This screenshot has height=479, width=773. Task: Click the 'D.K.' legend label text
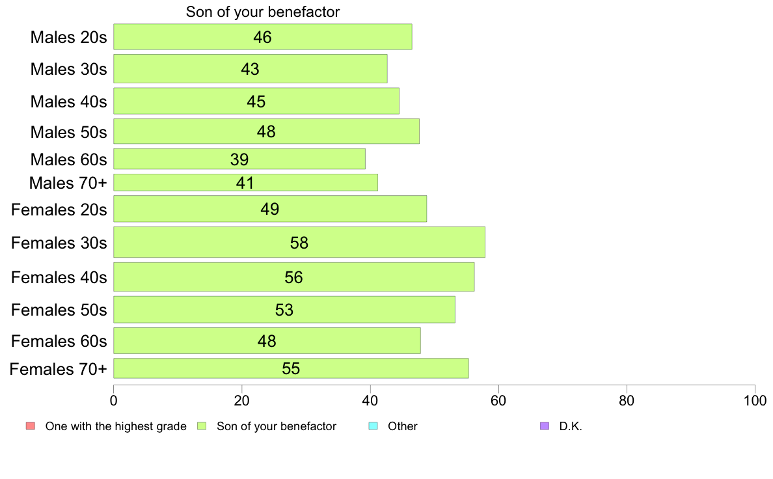[571, 426]
